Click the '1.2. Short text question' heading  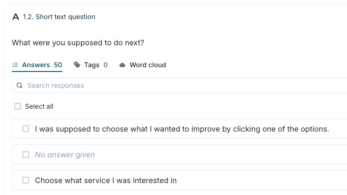tap(59, 17)
